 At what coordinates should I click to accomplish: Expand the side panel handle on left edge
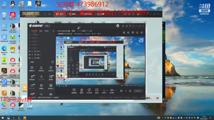21,61
